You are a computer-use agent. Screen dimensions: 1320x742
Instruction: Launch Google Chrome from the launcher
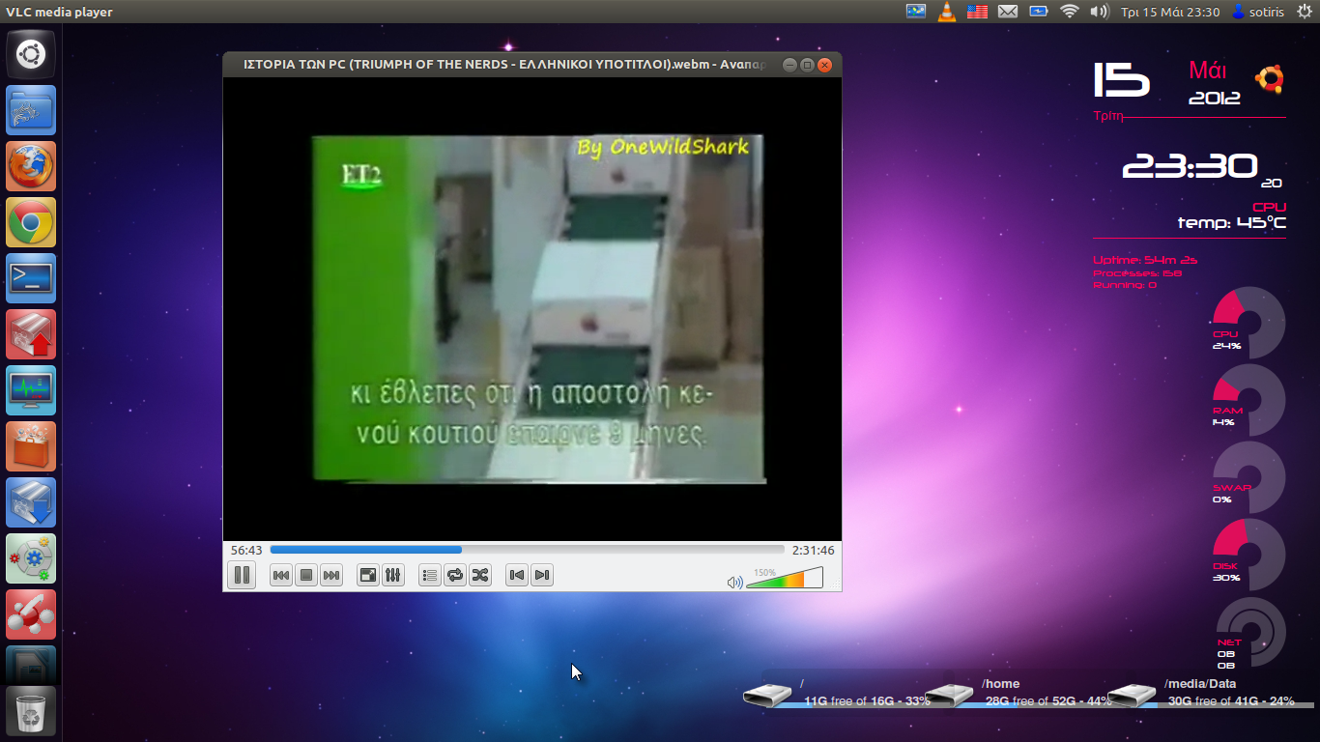click(31, 223)
